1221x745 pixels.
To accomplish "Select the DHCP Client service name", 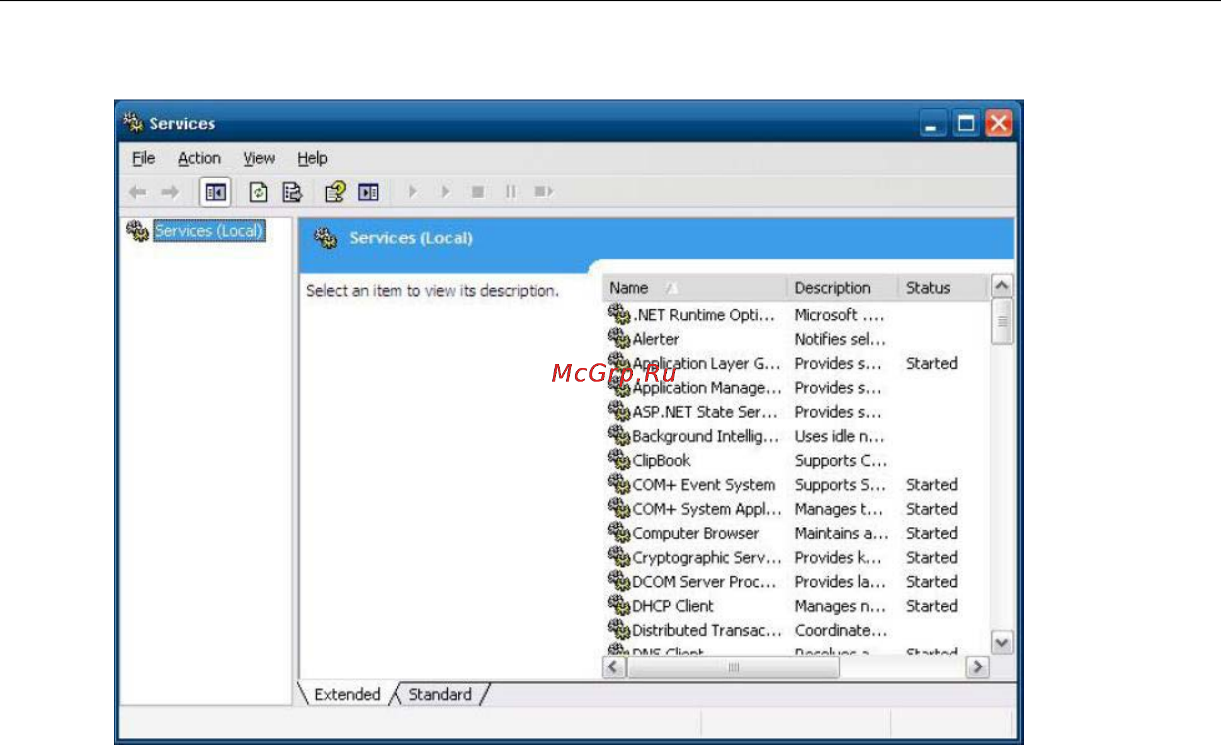I will 673,606.
